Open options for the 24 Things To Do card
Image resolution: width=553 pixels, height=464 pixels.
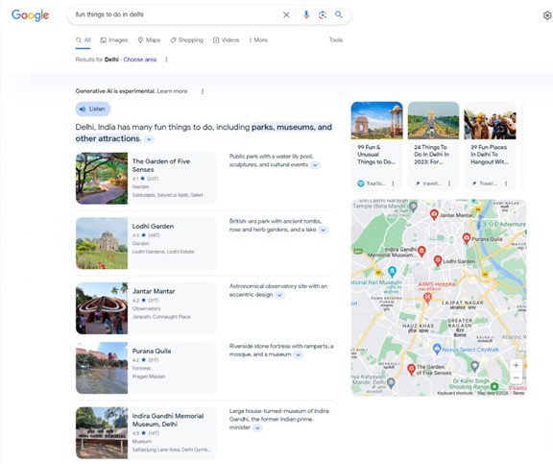click(x=449, y=183)
